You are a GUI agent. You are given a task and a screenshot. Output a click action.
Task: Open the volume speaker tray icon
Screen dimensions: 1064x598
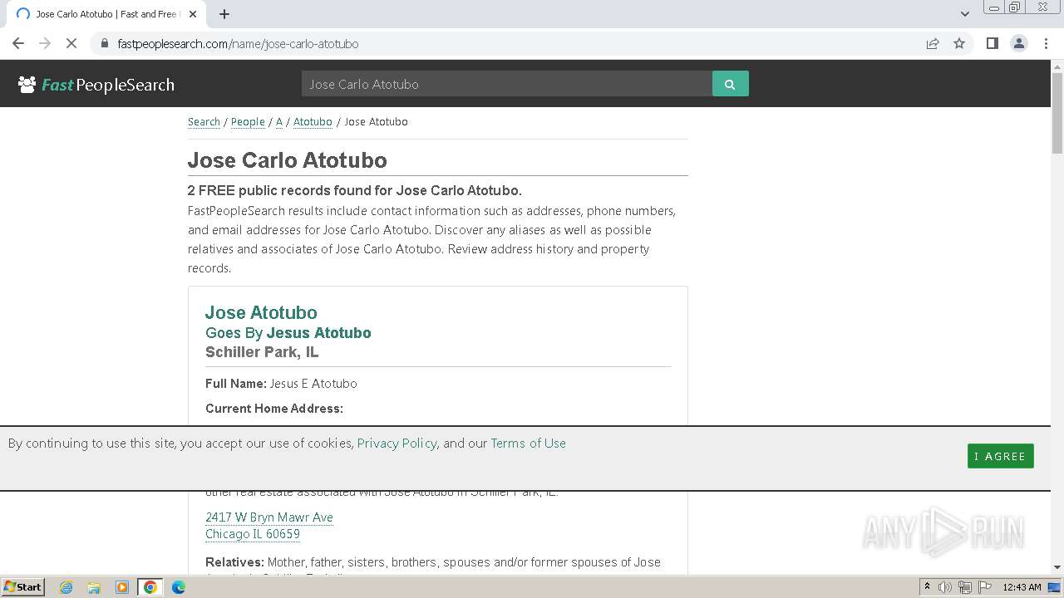tap(945, 587)
